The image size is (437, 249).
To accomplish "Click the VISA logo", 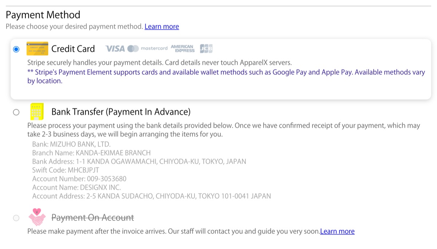I will (115, 48).
